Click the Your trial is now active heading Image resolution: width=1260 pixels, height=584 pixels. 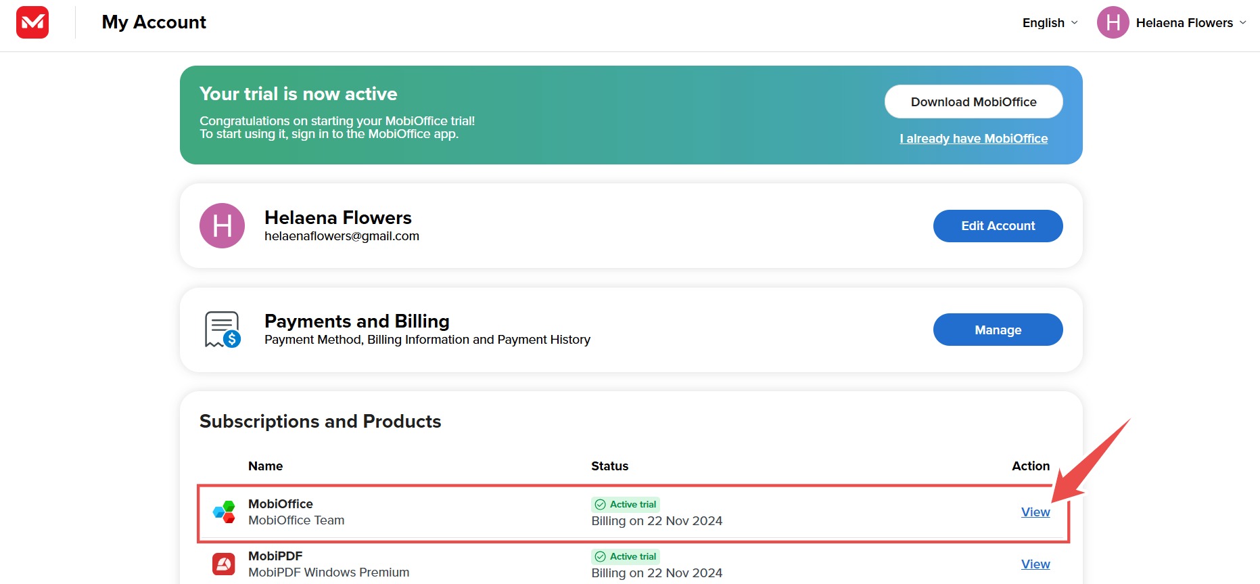point(298,93)
